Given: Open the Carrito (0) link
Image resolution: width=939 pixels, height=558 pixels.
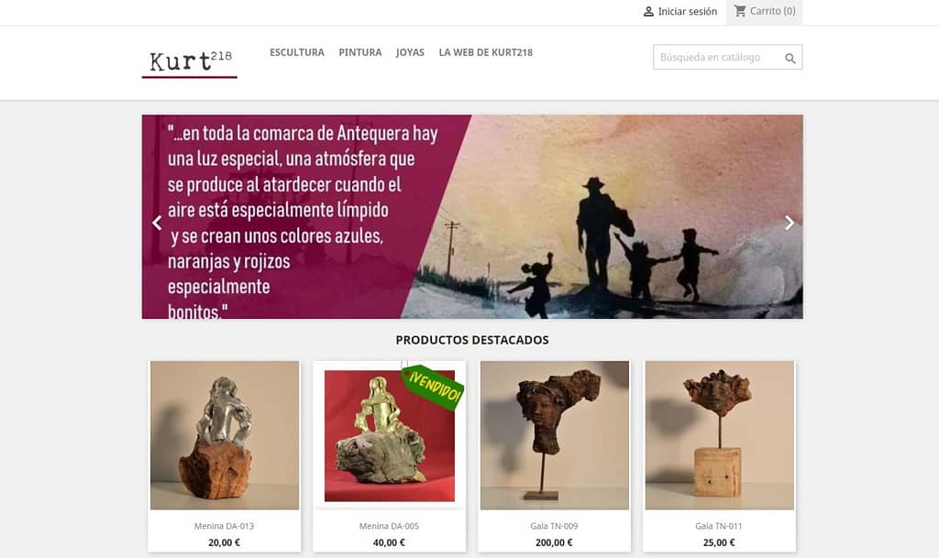Looking at the screenshot, I should coord(772,11).
